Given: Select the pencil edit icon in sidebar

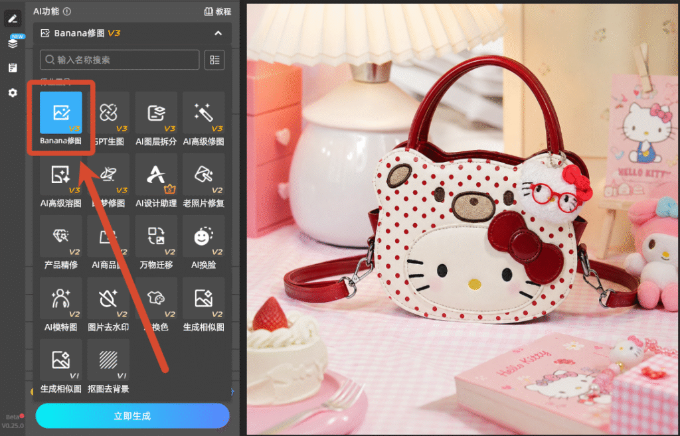Looking at the screenshot, I should tap(13, 18).
